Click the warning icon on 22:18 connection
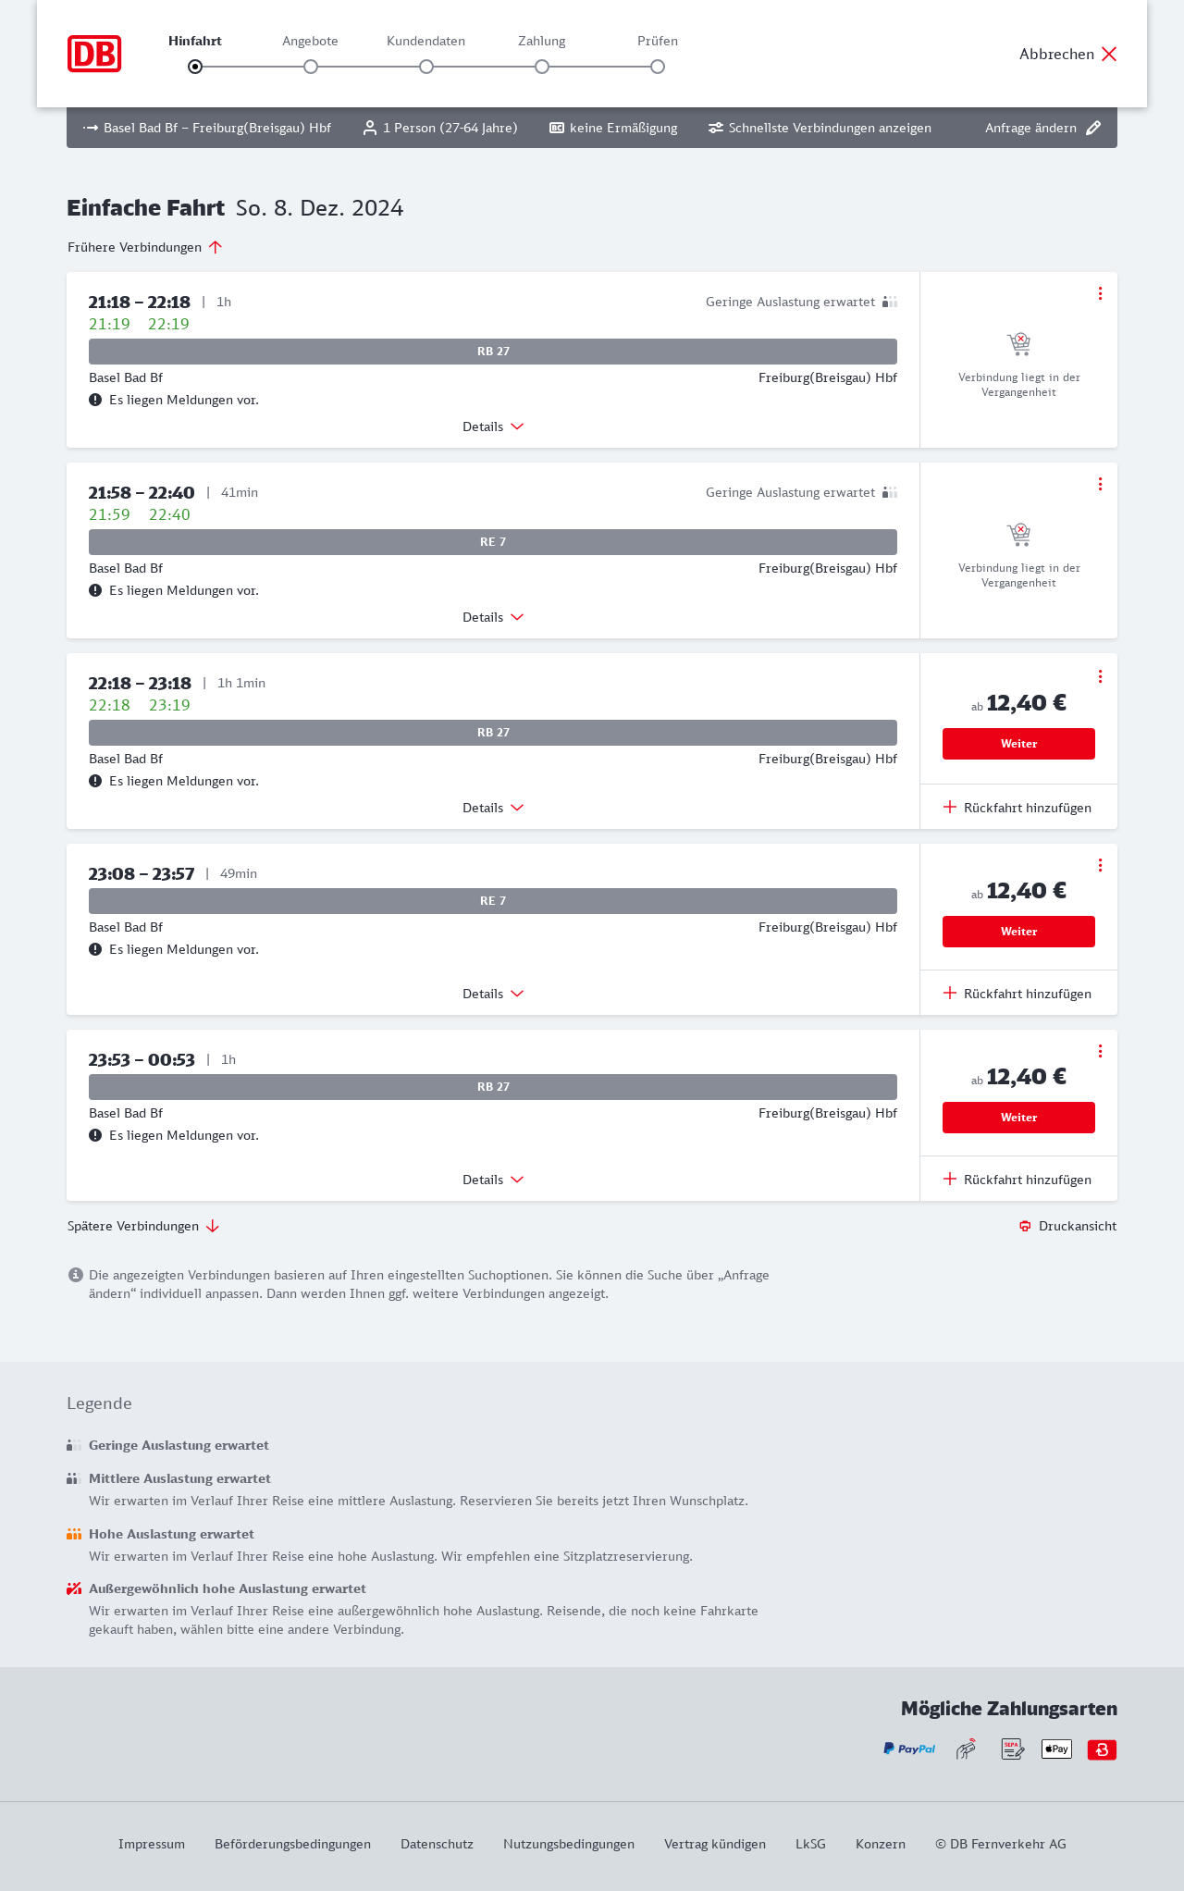Viewport: 1184px width, 1891px height. pyautogui.click(x=95, y=781)
